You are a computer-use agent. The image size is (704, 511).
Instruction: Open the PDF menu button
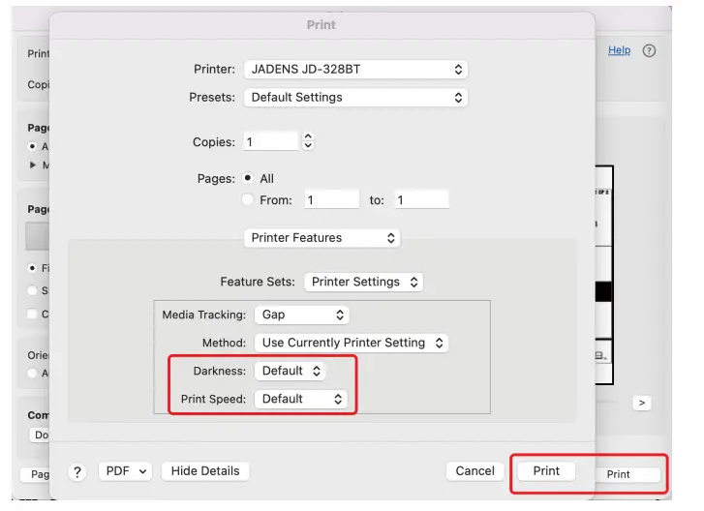[125, 471]
